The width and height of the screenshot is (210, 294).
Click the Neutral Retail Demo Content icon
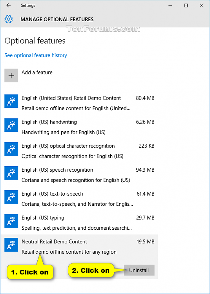pos(11,245)
